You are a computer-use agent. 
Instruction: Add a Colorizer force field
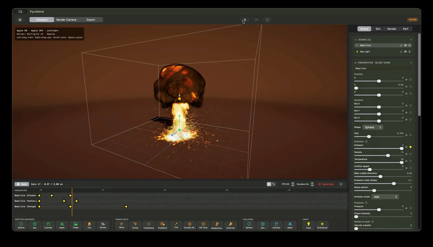[x=231, y=225]
